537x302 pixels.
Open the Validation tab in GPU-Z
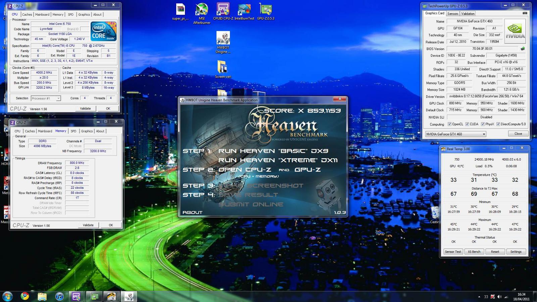click(x=468, y=14)
